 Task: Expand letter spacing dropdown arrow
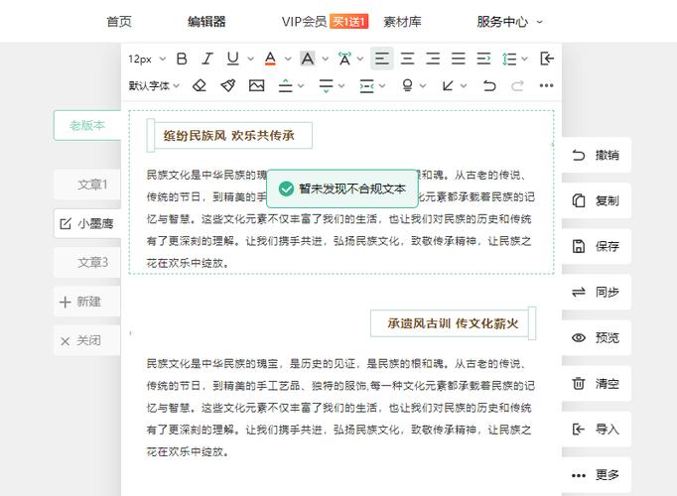360,60
